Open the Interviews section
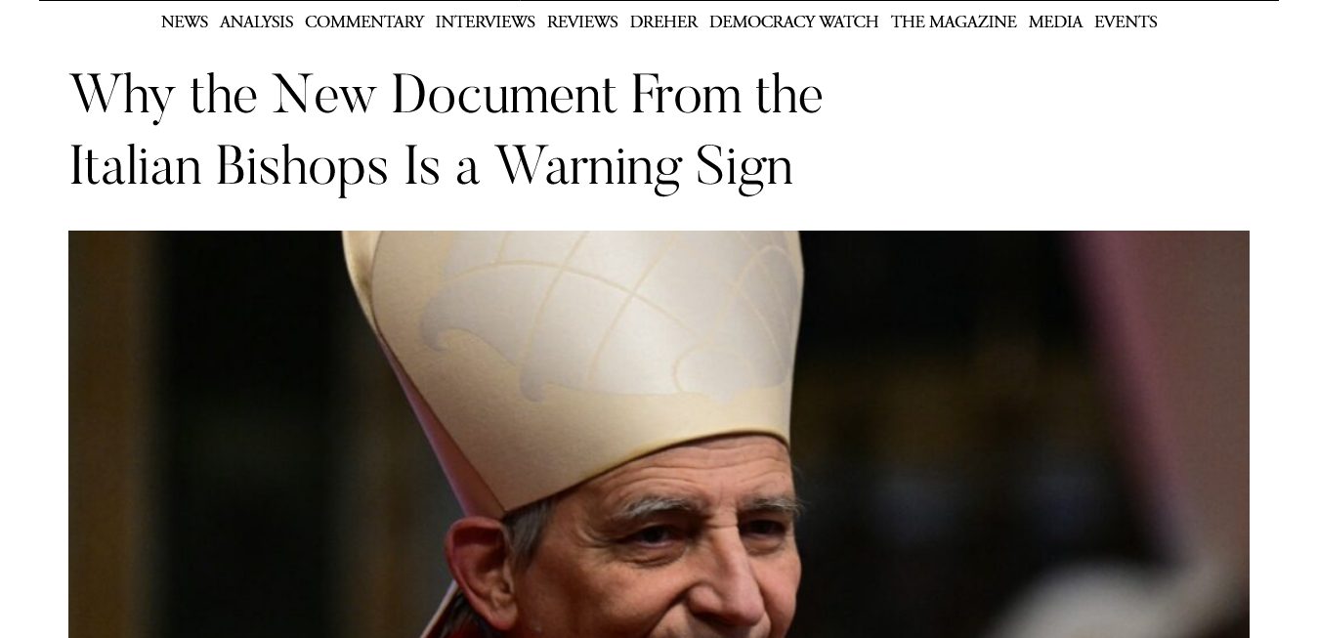Viewport: 1318px width, 638px height. click(486, 22)
